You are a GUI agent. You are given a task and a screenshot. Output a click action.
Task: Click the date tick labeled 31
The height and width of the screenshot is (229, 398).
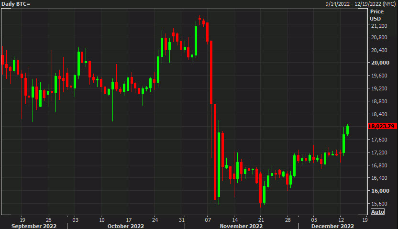click(x=181, y=220)
